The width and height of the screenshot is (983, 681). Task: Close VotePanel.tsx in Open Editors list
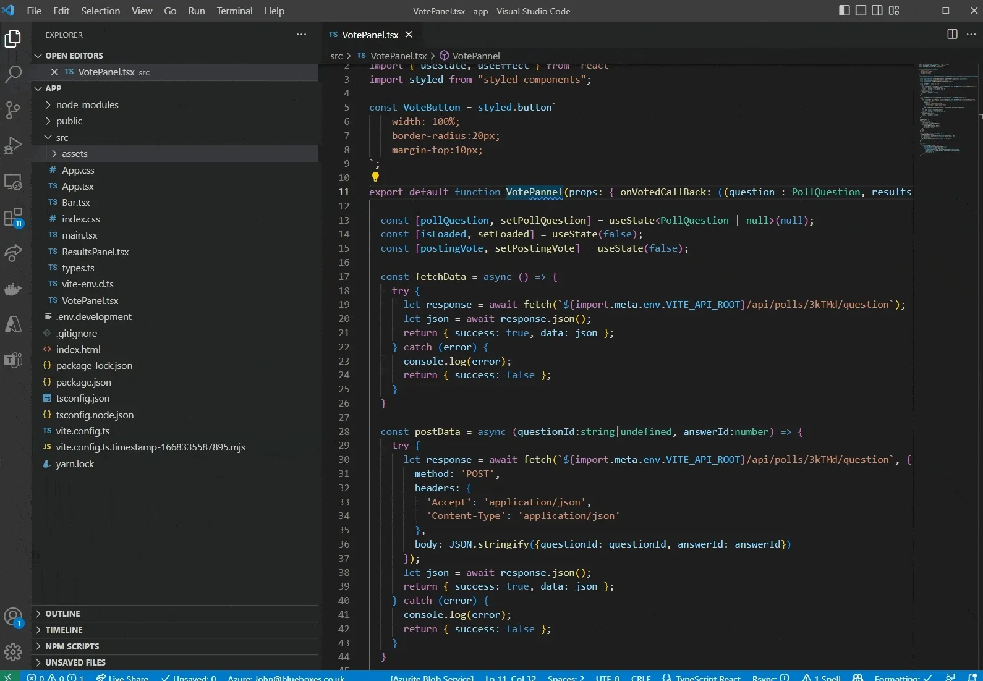tap(54, 72)
